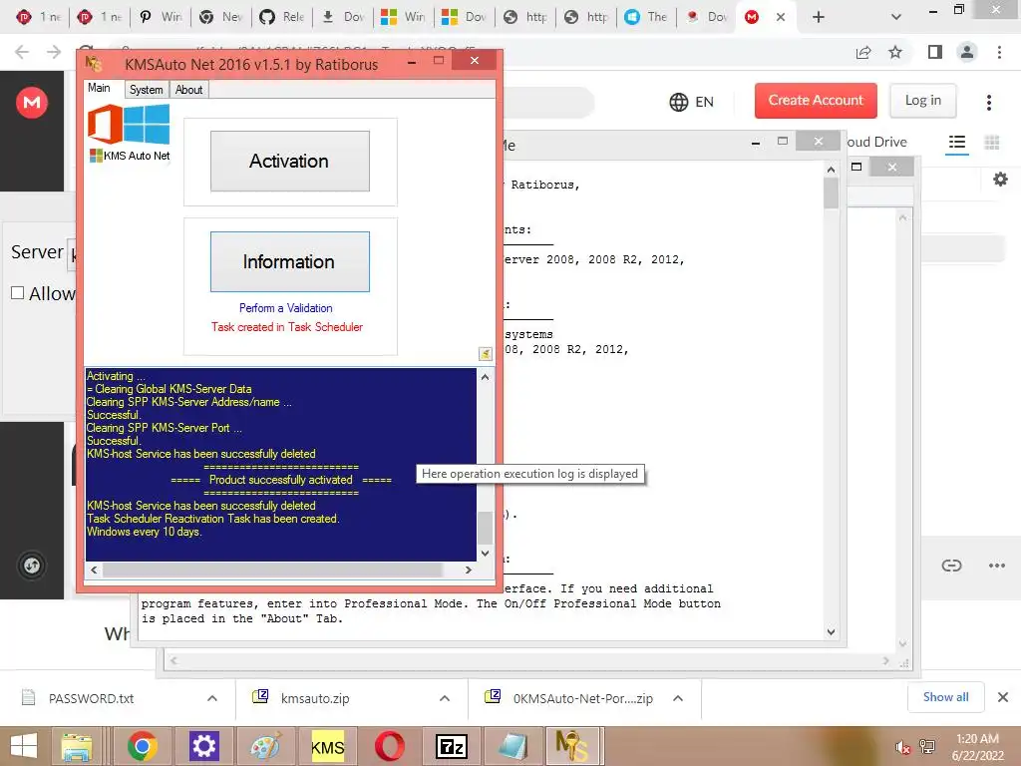Click the log horizontal scroll left arrow

coord(95,570)
